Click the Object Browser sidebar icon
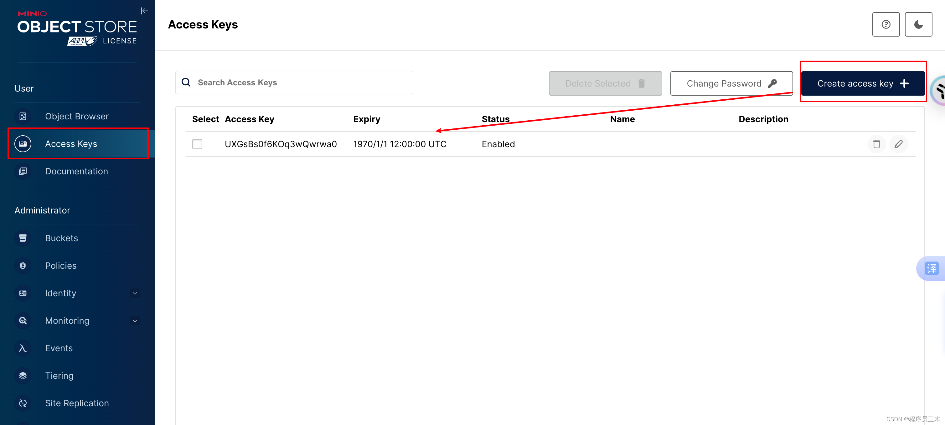This screenshot has width=945, height=425. coord(22,115)
